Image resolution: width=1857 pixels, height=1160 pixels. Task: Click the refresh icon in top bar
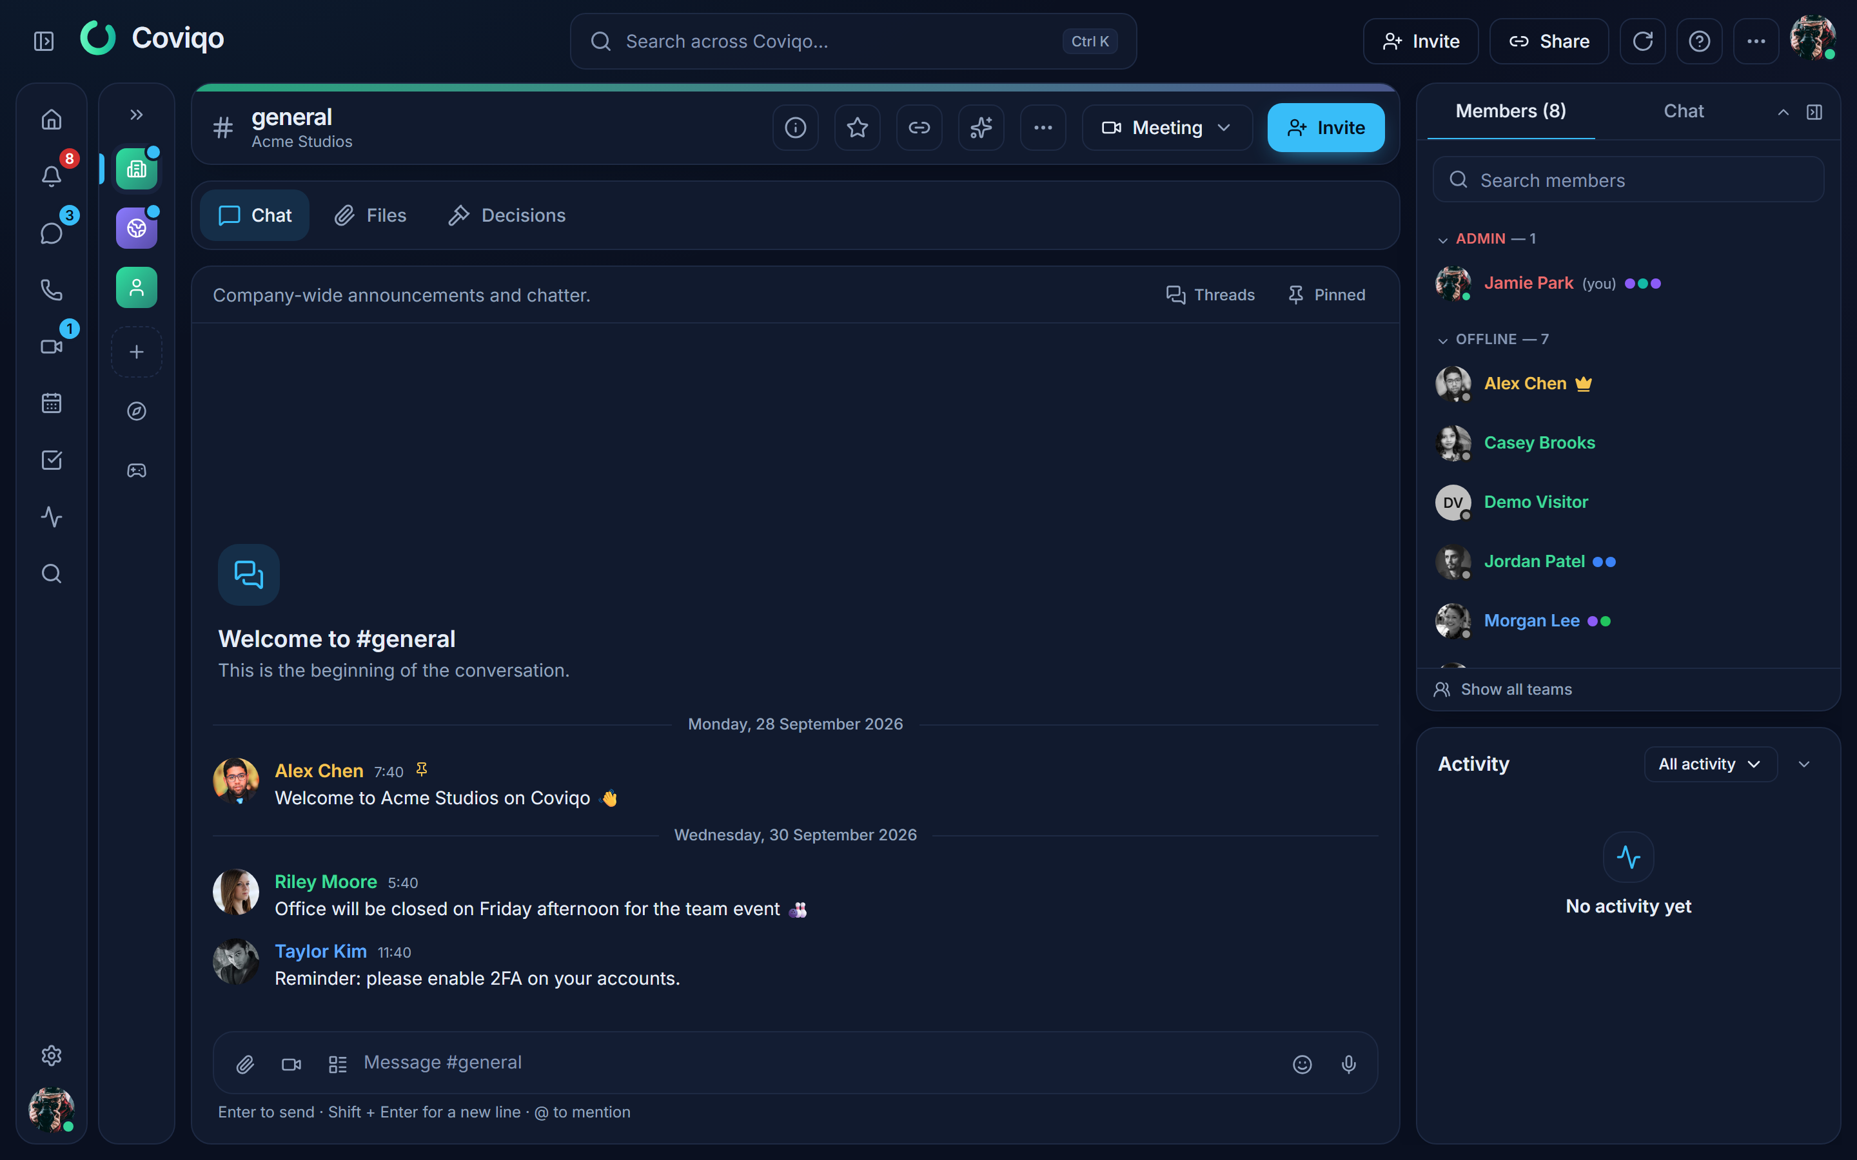click(1642, 41)
